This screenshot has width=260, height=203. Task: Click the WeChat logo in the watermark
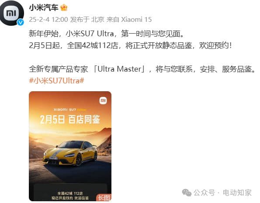tap(187, 193)
